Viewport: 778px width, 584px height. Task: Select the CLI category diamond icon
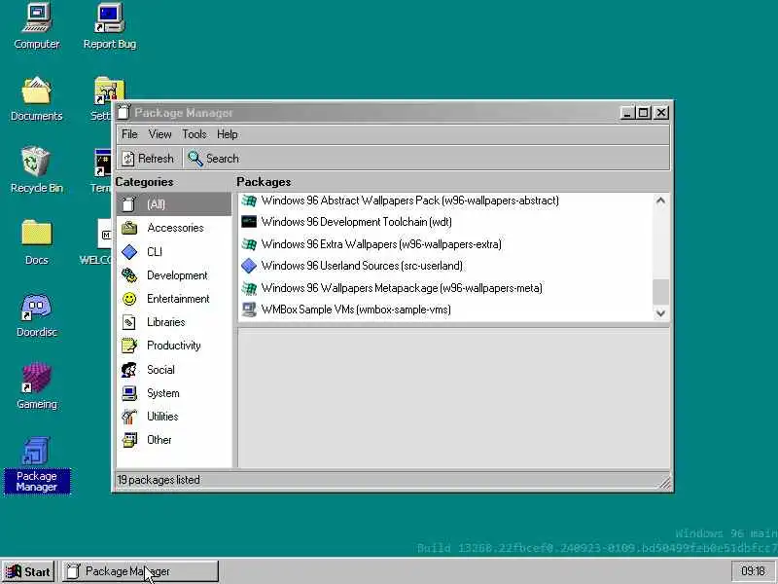(129, 252)
